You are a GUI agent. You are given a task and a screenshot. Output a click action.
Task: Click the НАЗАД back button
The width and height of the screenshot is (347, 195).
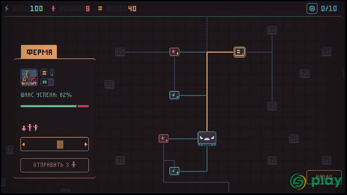tap(324, 177)
